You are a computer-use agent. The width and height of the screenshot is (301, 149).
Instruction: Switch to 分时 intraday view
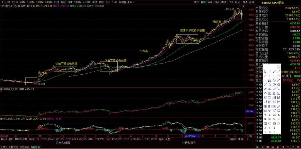coord(8,2)
